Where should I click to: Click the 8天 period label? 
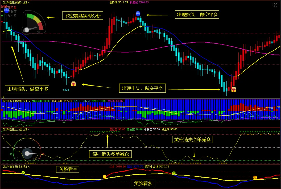click(x=3, y=97)
